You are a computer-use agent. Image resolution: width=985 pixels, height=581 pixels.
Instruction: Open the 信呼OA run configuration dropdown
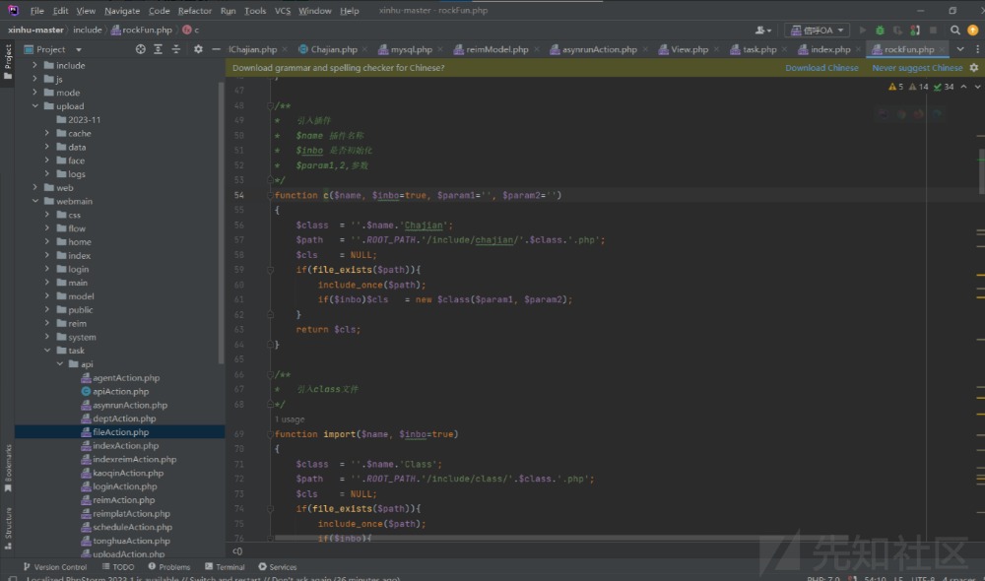pos(817,31)
